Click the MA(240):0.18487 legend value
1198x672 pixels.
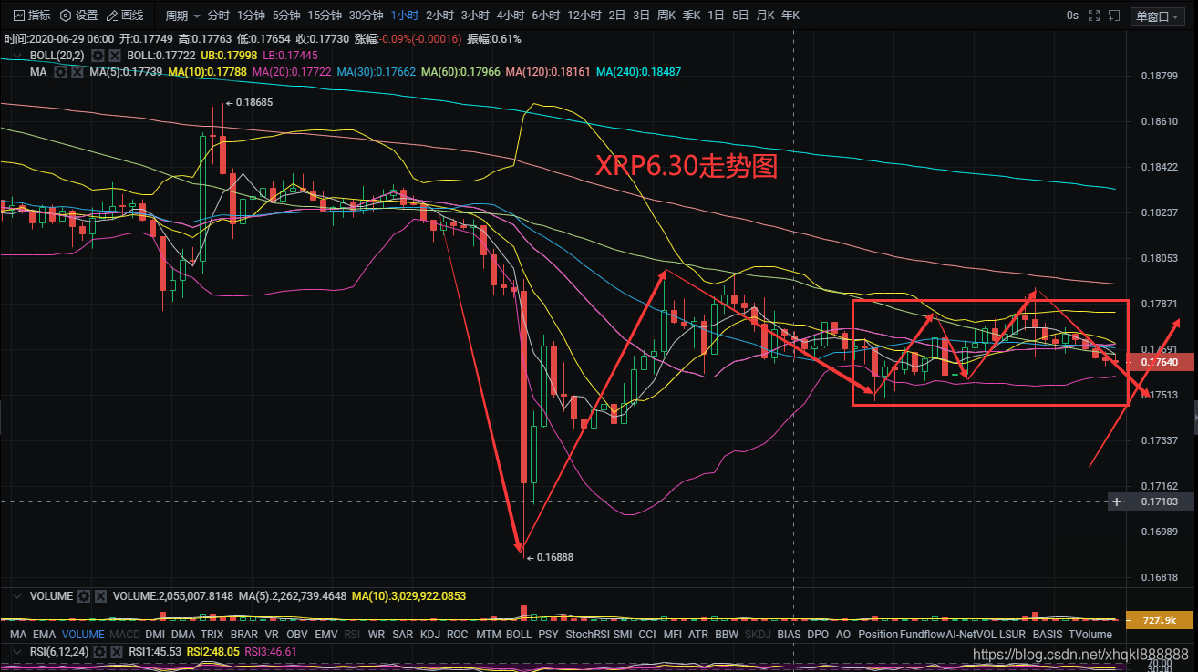coord(638,71)
